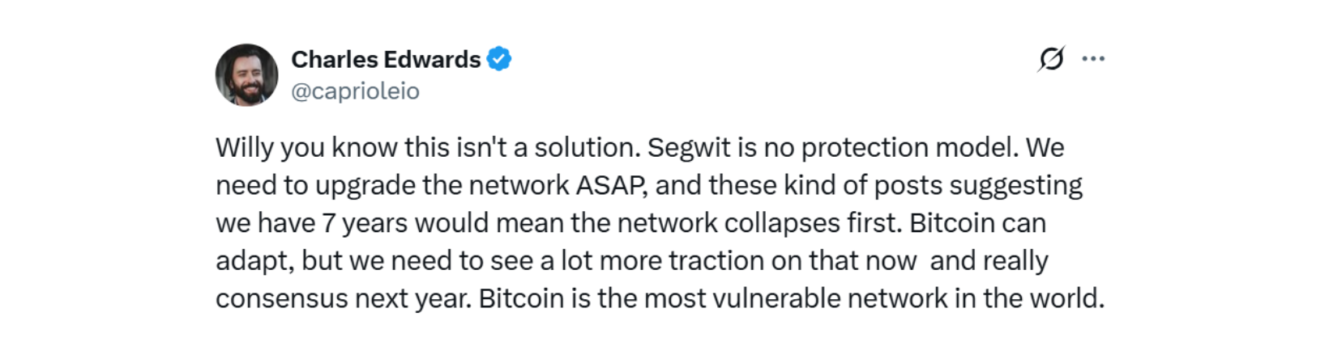Screen dimensions: 1329x359
Task: Click the Grok slashed-circle icon
Action: pyautogui.click(x=1051, y=59)
